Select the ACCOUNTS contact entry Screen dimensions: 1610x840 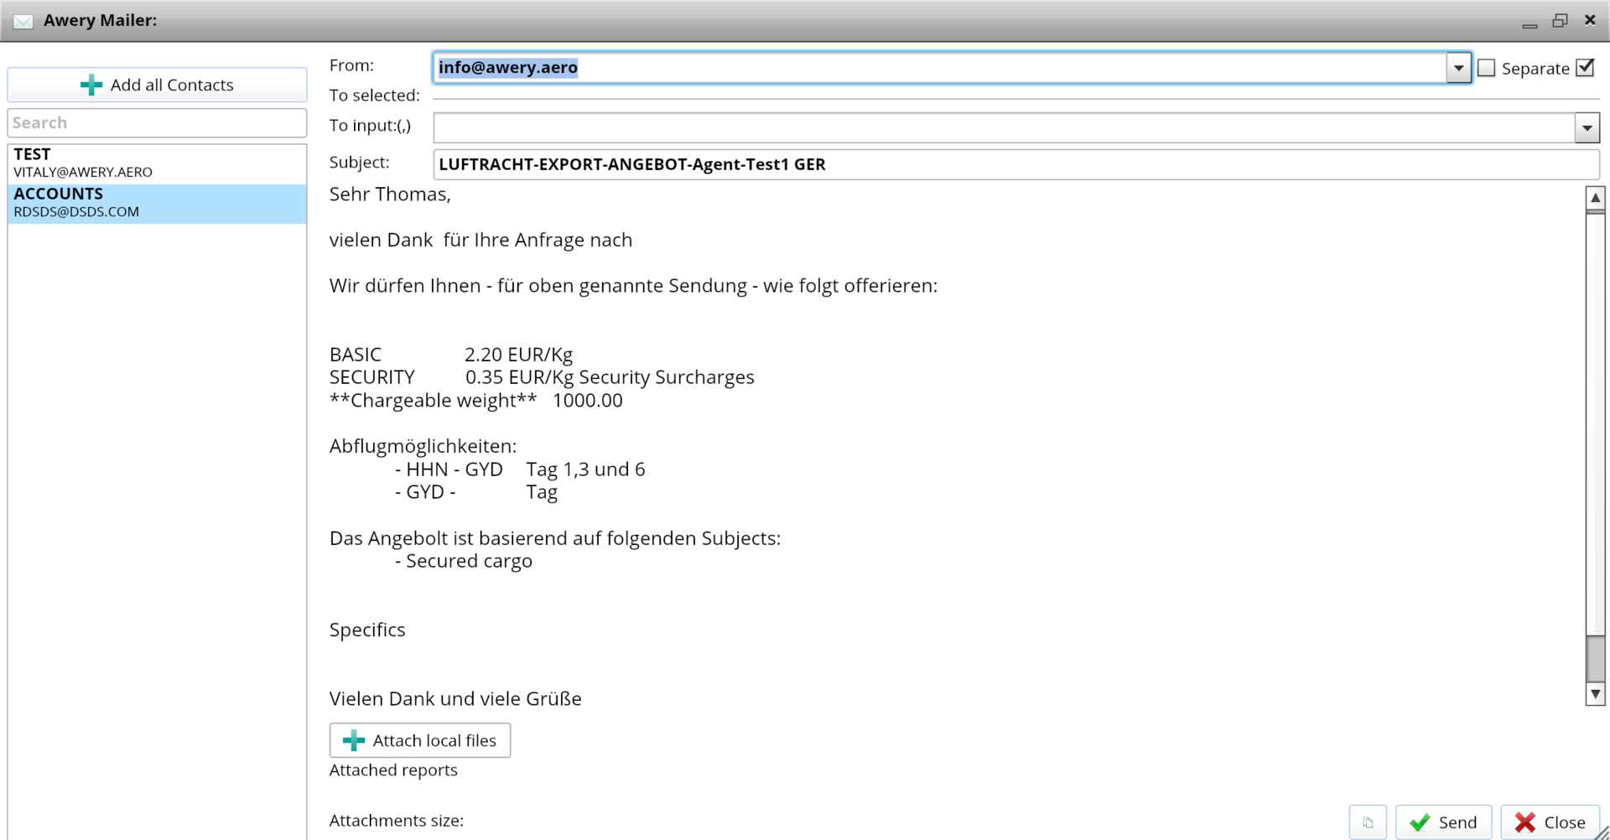pyautogui.click(x=157, y=203)
